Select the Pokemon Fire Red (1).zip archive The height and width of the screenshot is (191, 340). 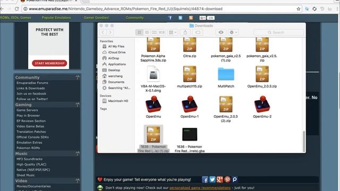[154, 134]
